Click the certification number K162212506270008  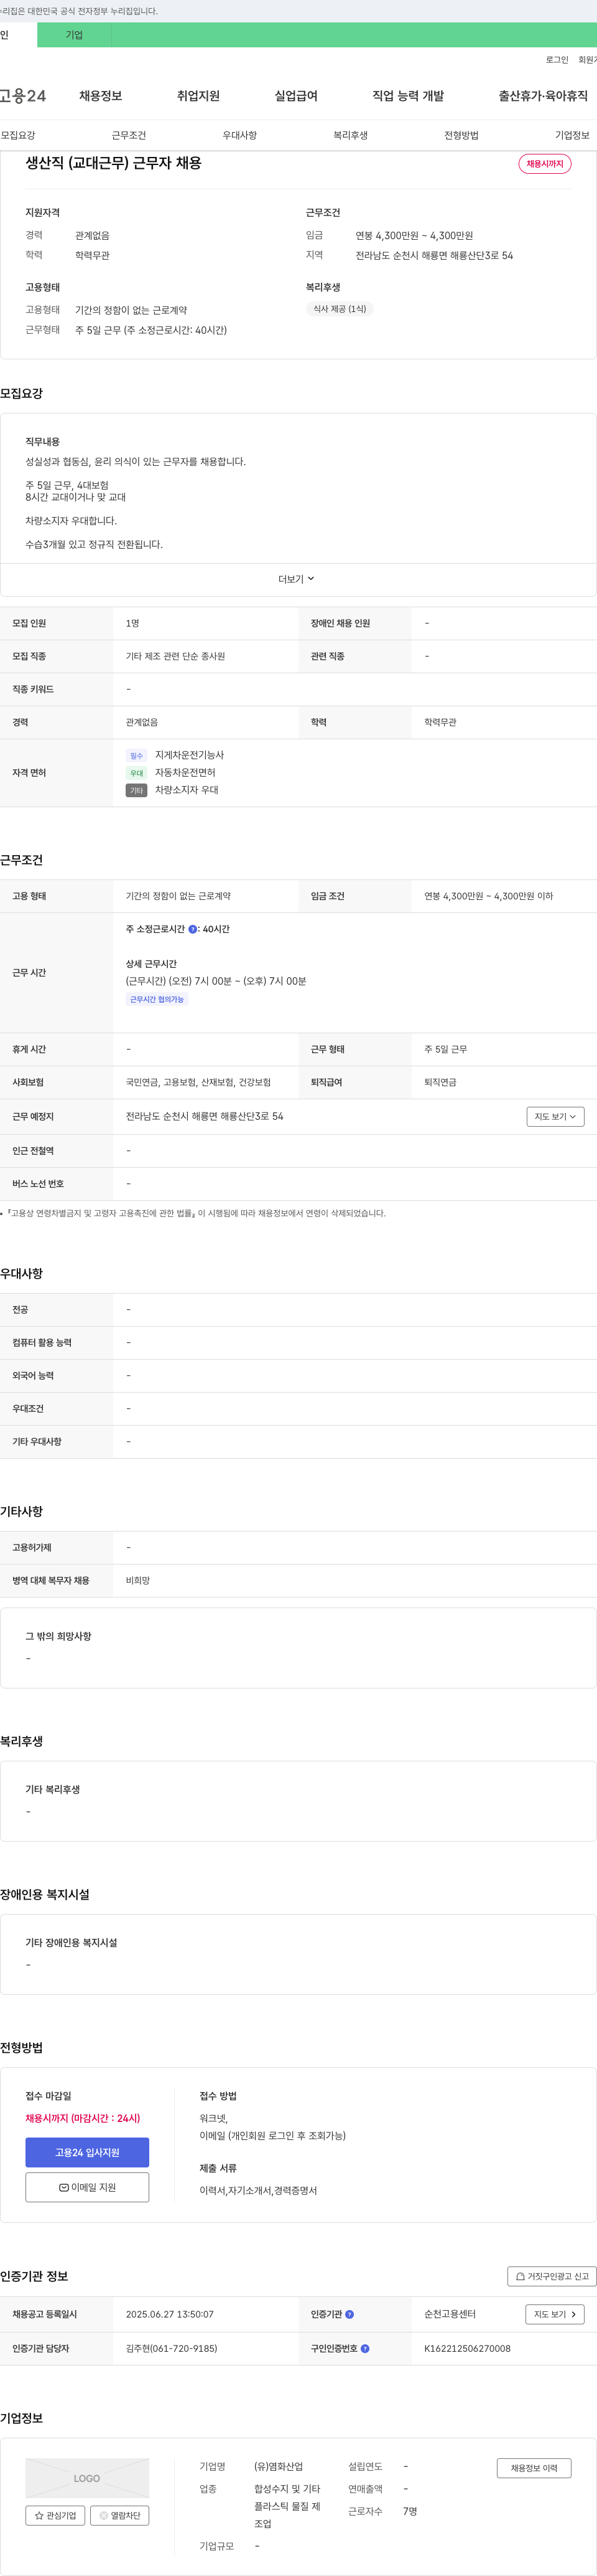[x=467, y=2348]
